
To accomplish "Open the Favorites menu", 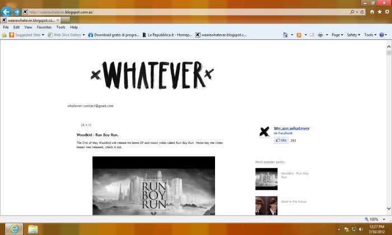I will 44,27.
